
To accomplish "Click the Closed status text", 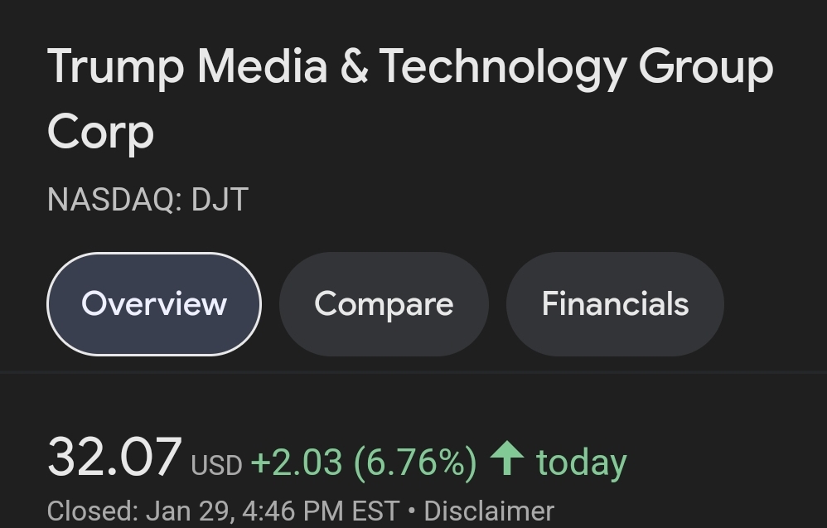I will tap(93, 511).
